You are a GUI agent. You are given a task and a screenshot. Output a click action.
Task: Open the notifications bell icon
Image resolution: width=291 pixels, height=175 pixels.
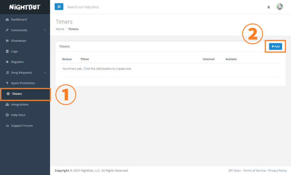269,7
